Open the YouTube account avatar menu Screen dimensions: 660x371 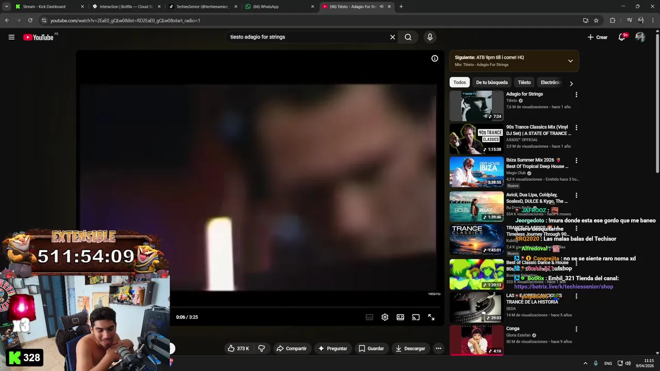(640, 37)
